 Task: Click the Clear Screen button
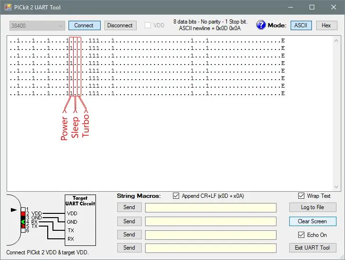313,221
